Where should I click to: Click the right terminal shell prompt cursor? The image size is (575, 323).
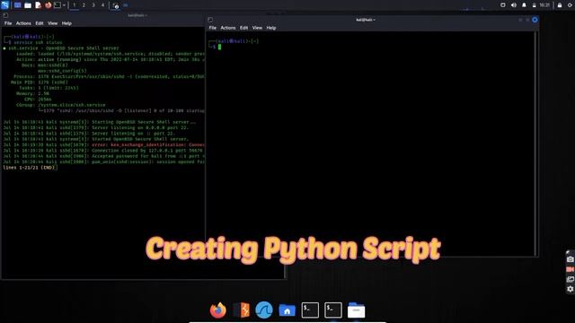pos(219,47)
